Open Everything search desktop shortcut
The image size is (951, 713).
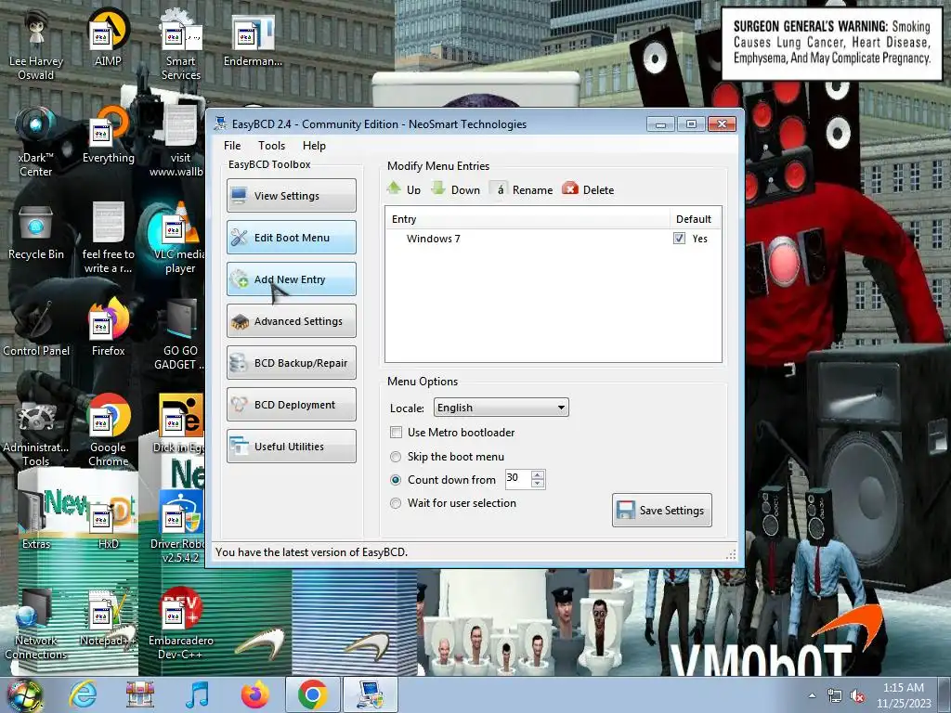108,136
